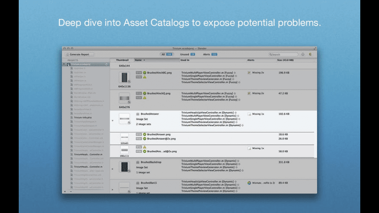
Task: Click green check beside BrushedAnswer@2x.png
Action: coord(145,139)
